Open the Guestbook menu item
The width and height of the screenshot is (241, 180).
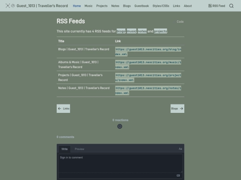coord(141,6)
